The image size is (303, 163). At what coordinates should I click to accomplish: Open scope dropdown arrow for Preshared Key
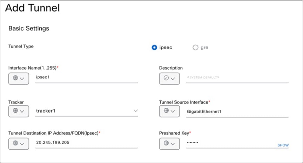point(173,143)
